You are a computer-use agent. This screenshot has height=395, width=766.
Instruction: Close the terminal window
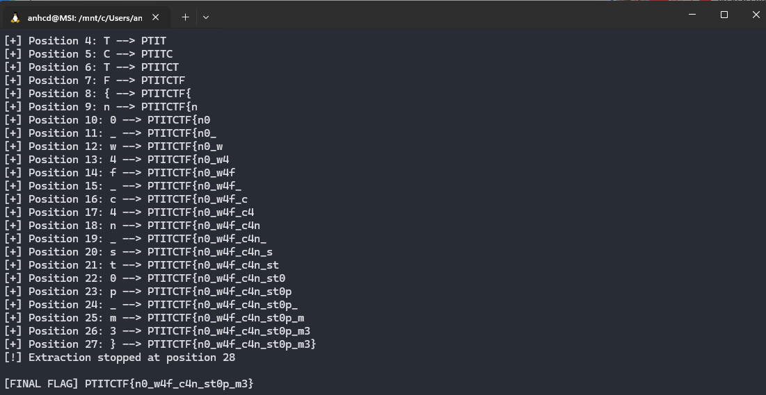click(x=756, y=15)
